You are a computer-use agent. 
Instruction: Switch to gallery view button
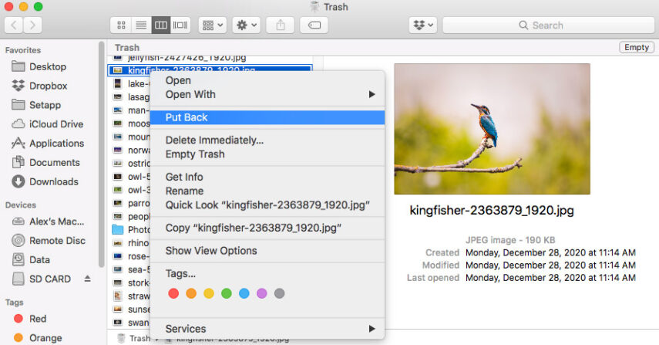181,25
